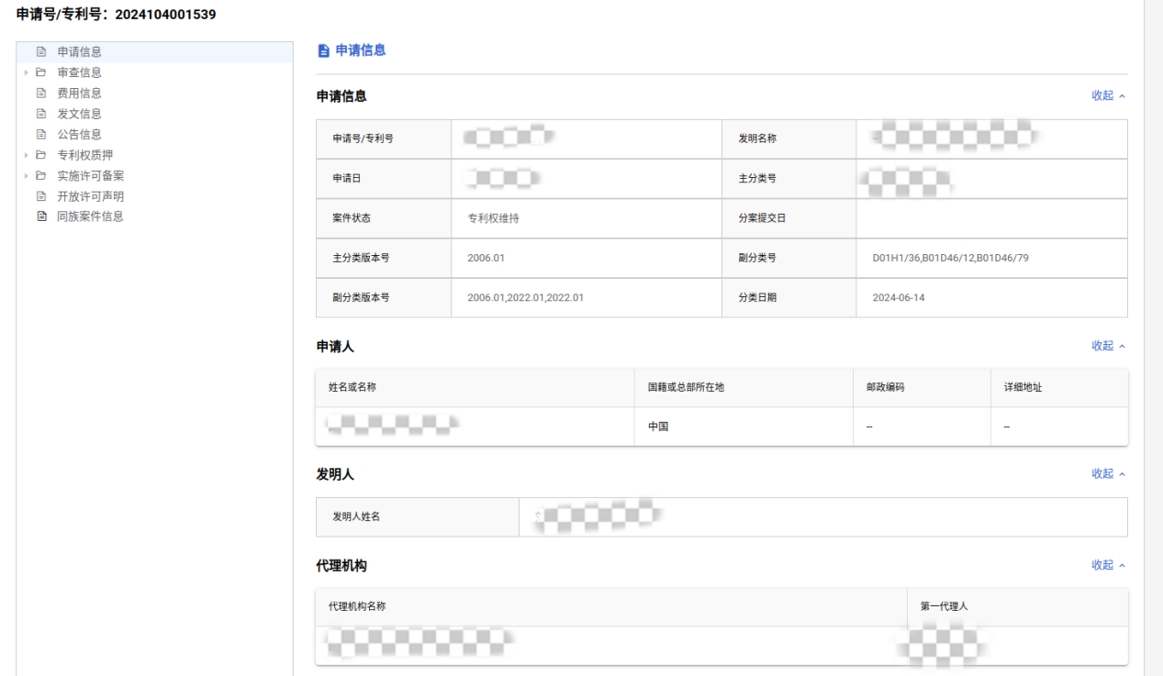Click the 副分类号 value cell D01H1/36

coord(950,258)
